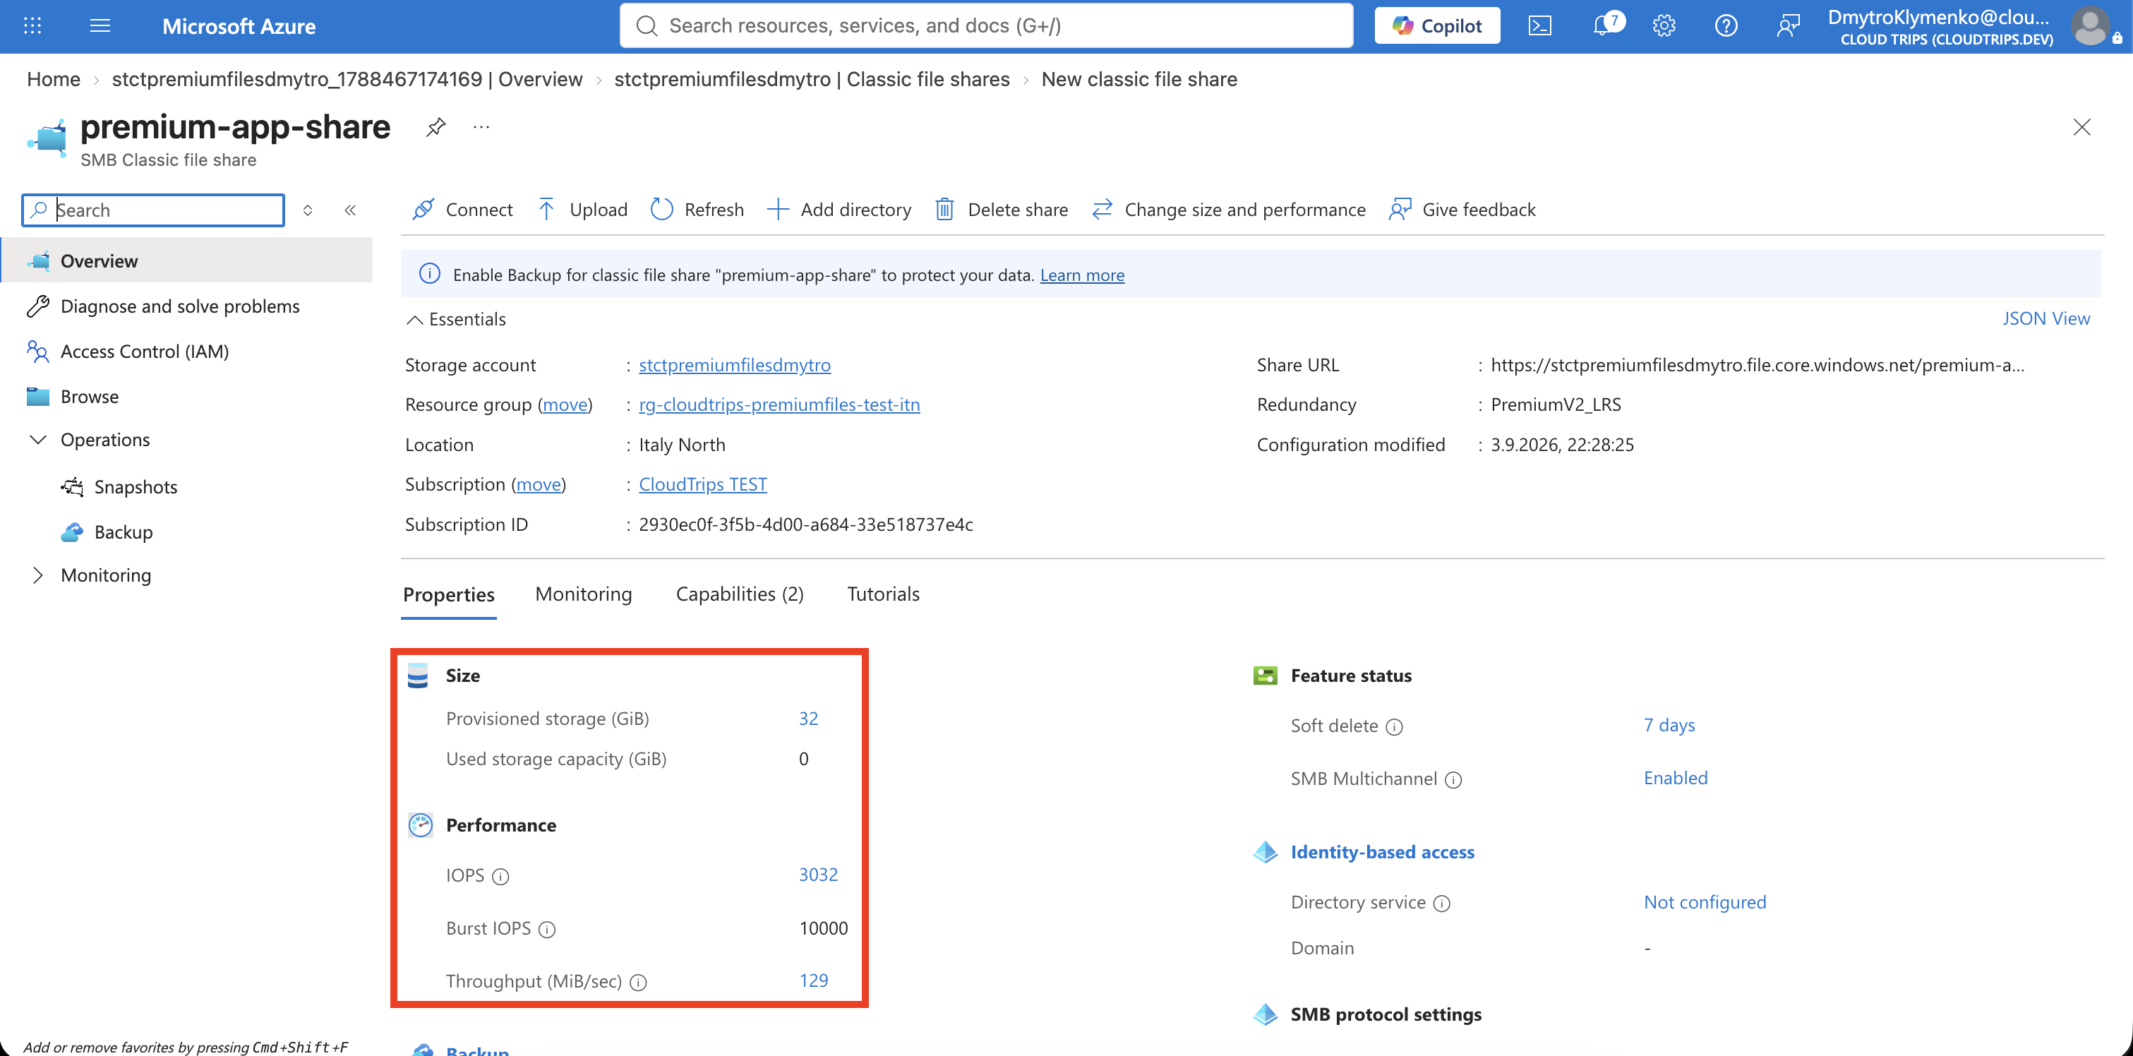
Task: Show info tooltip for IOPS
Action: (500, 877)
